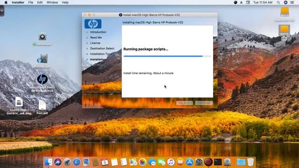Screen dimensions: 299x168
Task: Click the License step in sidebar
Action: tap(95, 43)
